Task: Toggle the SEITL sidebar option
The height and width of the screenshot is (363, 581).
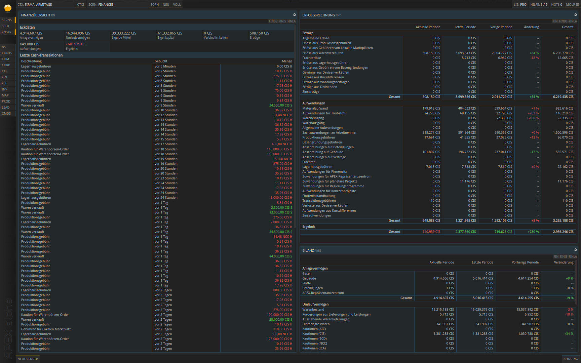Action: 6,26
